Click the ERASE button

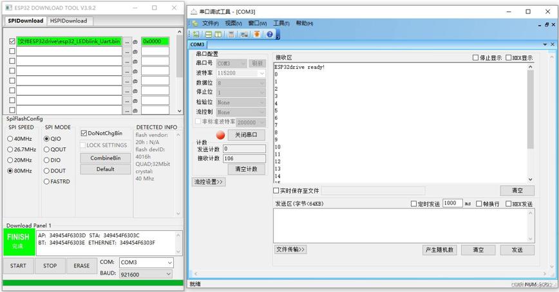tap(82, 266)
